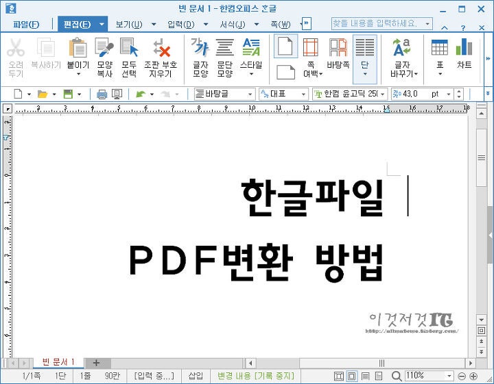The image size is (494, 384).
Task: Click the horizontal scrollbar thumb
Action: pos(381,363)
